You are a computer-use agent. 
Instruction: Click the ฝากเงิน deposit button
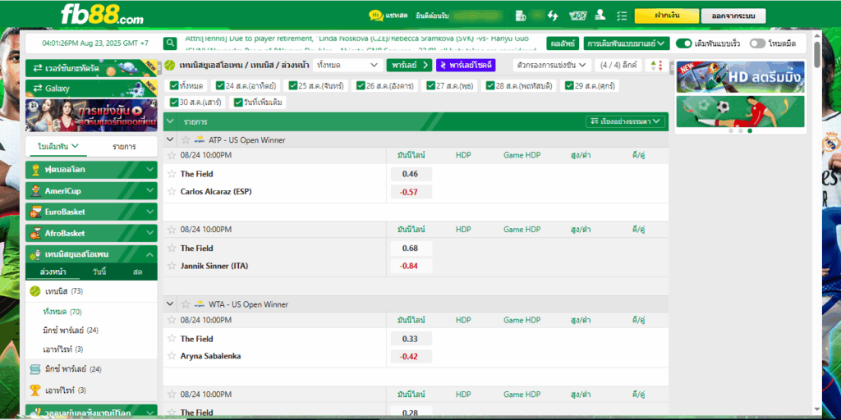(667, 16)
